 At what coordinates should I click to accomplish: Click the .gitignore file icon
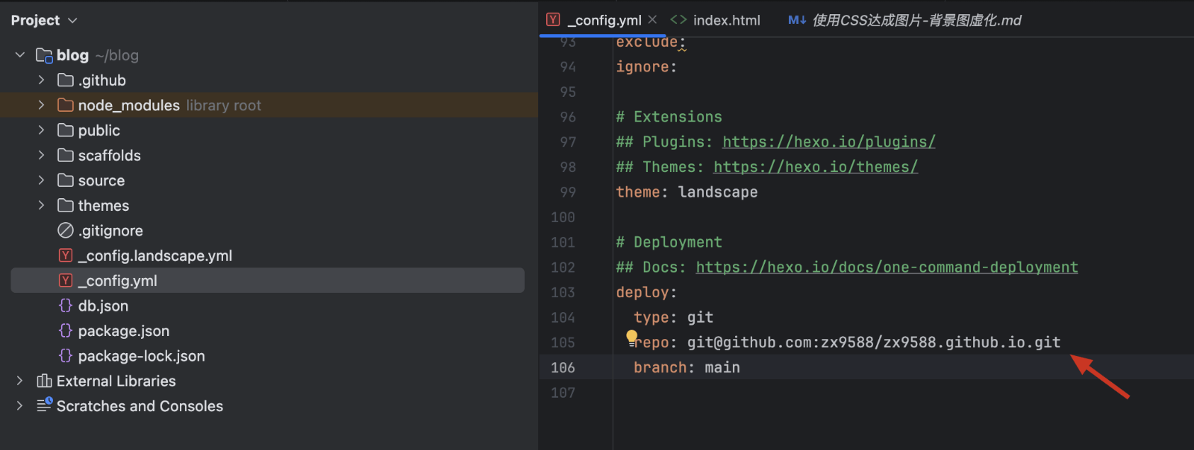coord(66,230)
